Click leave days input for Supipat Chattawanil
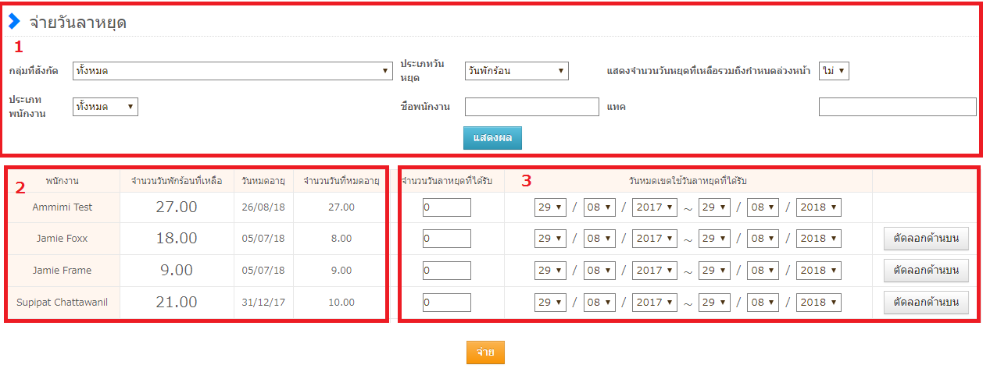983x379 pixels. pyautogui.click(x=446, y=302)
